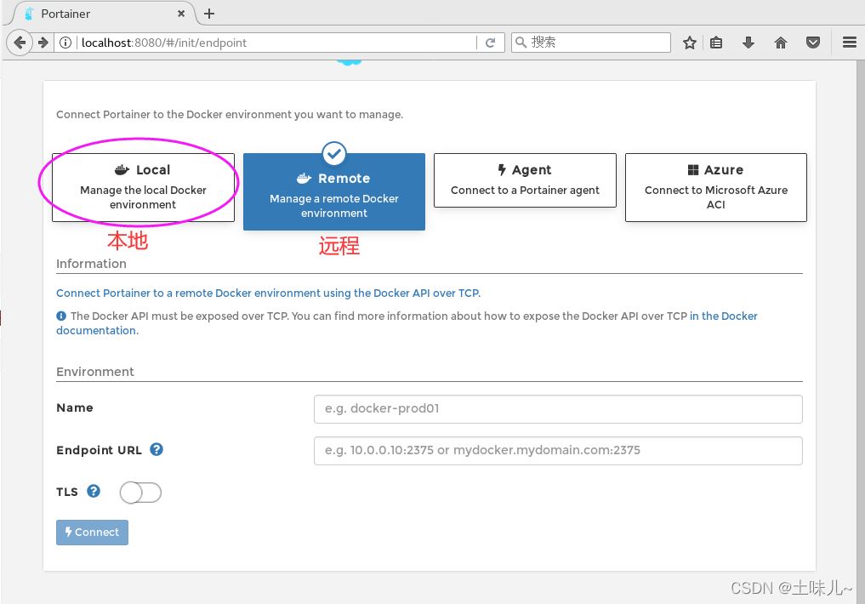
Task: Open the 'in the Docker documentation' link
Action: (723, 316)
